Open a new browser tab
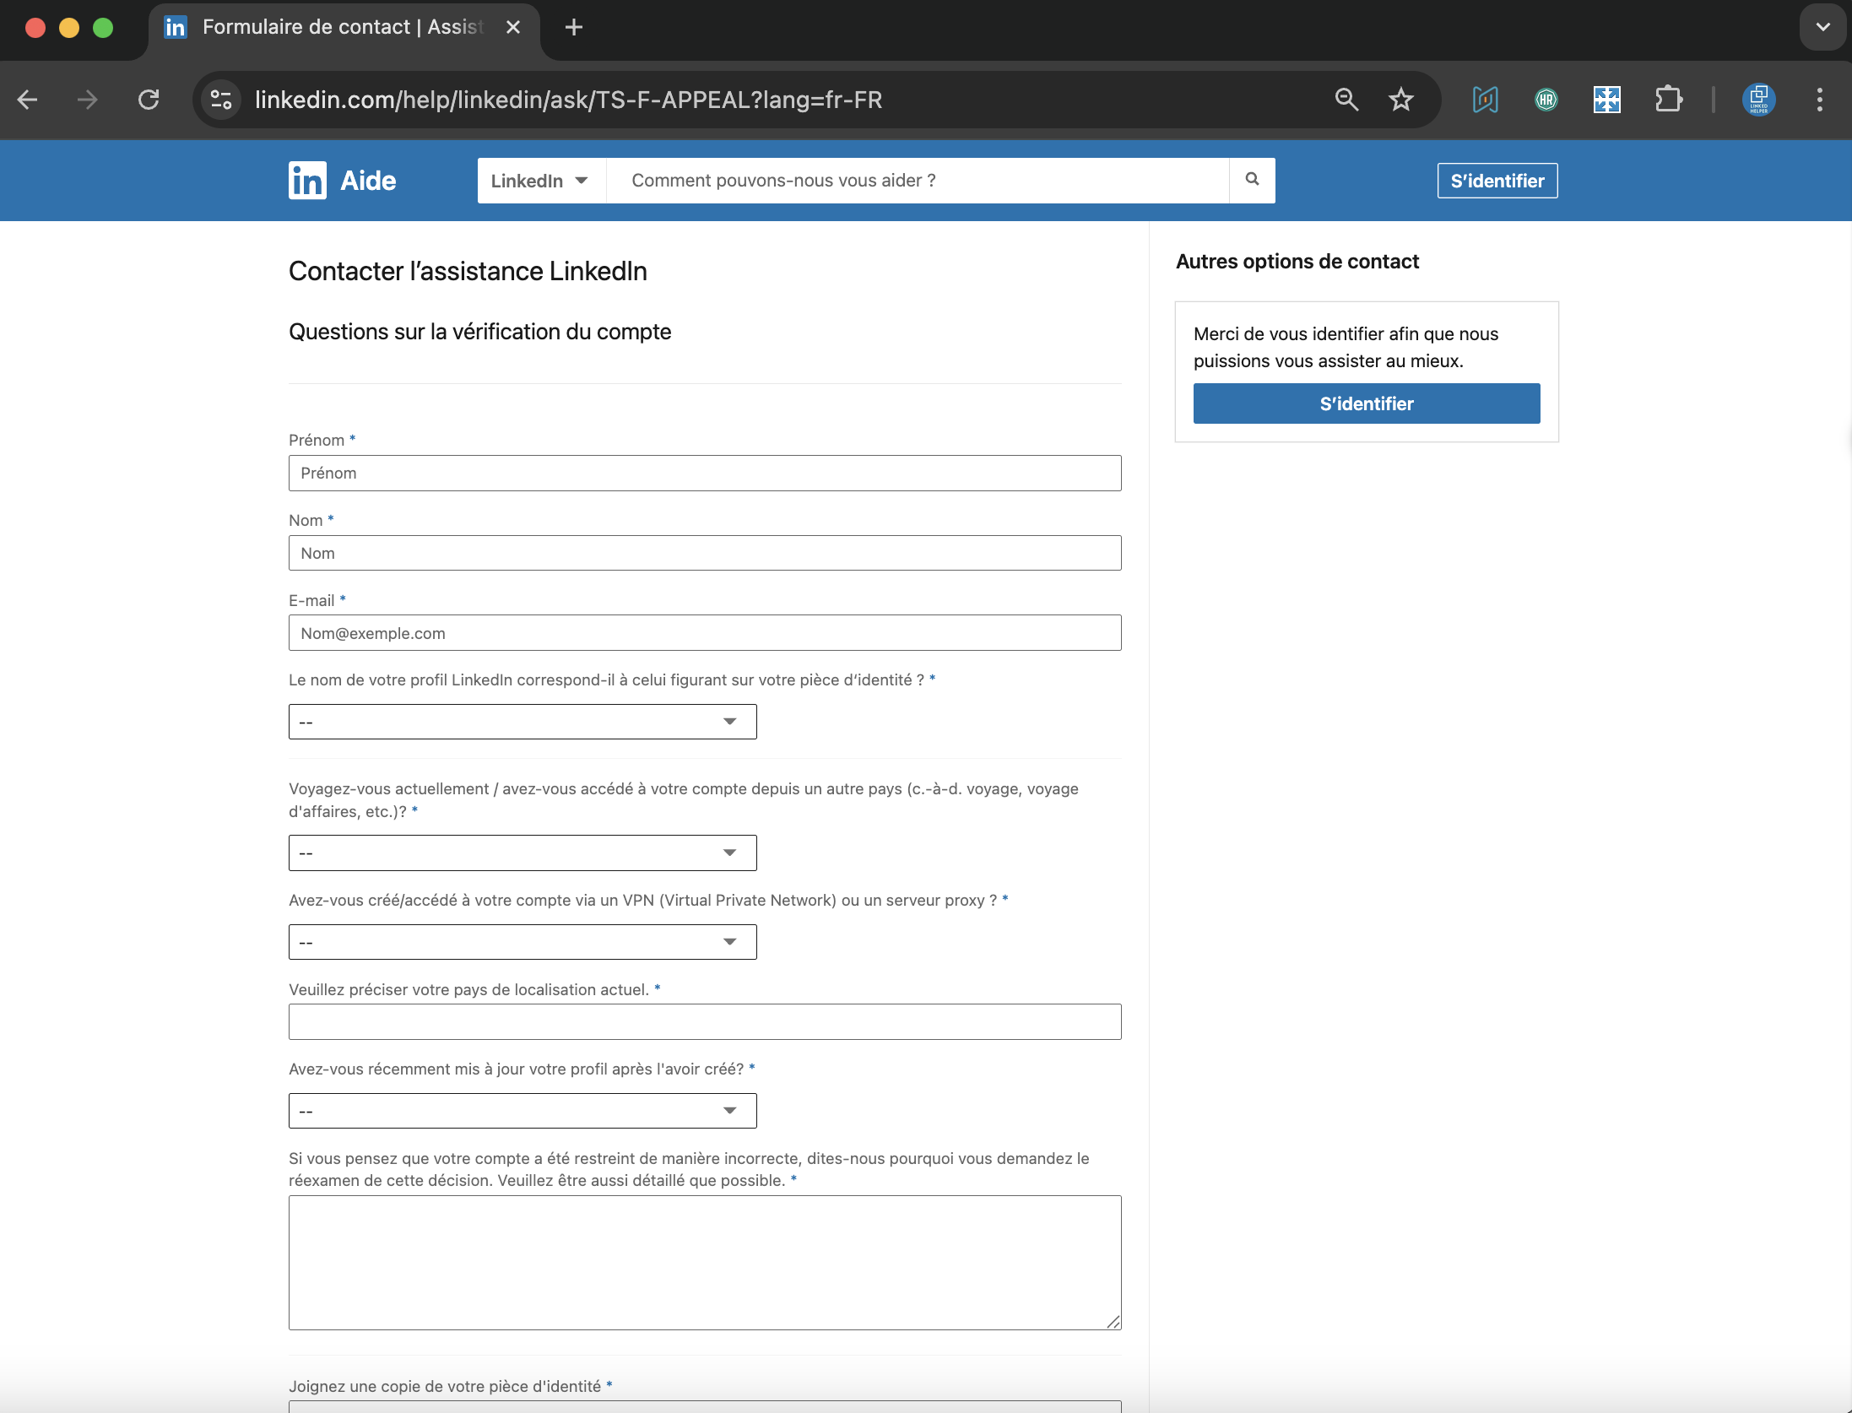 (574, 27)
